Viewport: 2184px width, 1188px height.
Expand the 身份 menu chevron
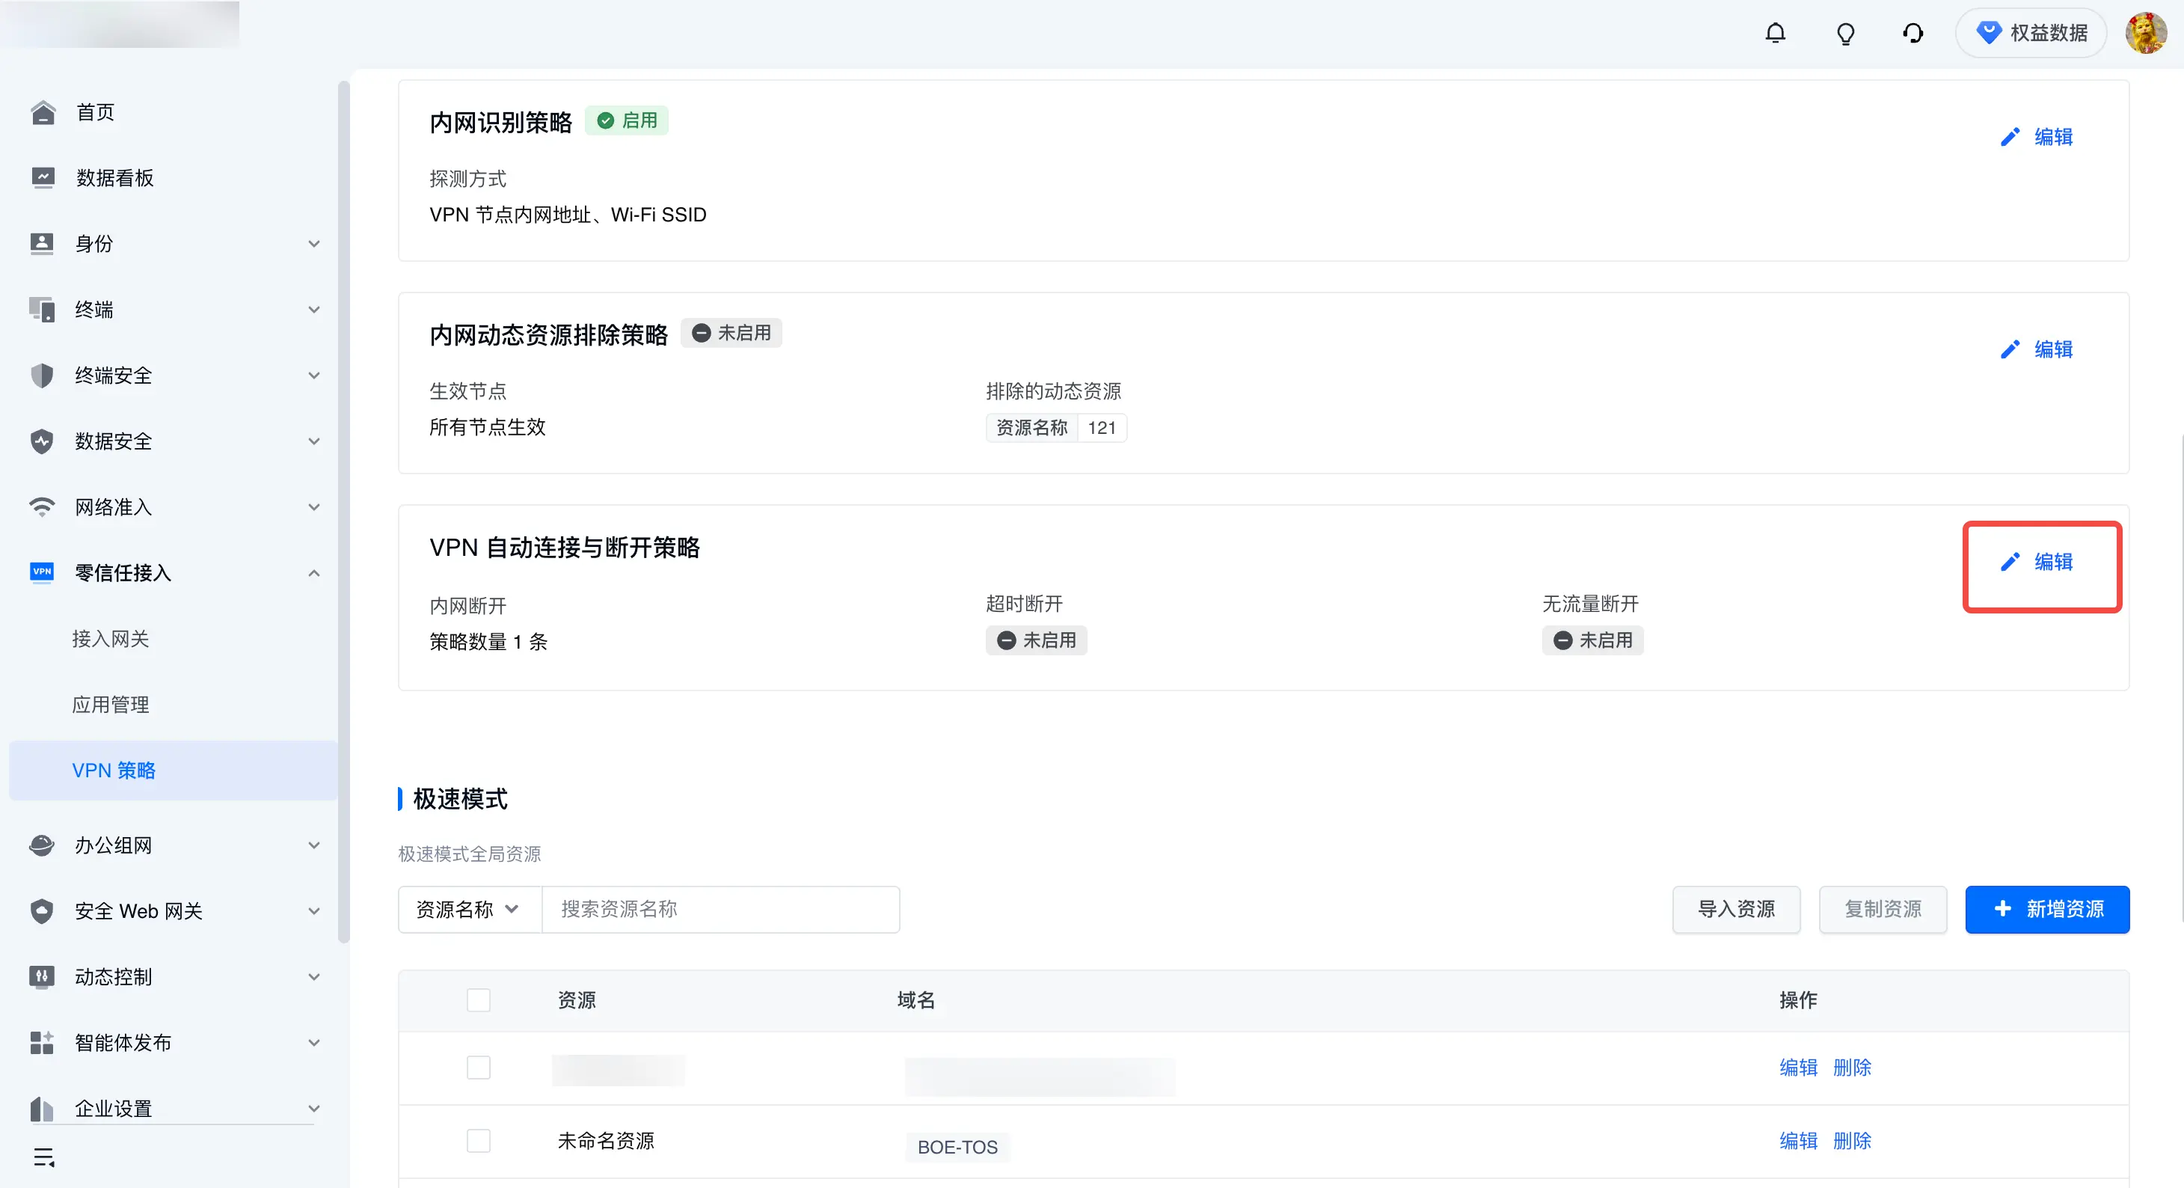click(313, 244)
